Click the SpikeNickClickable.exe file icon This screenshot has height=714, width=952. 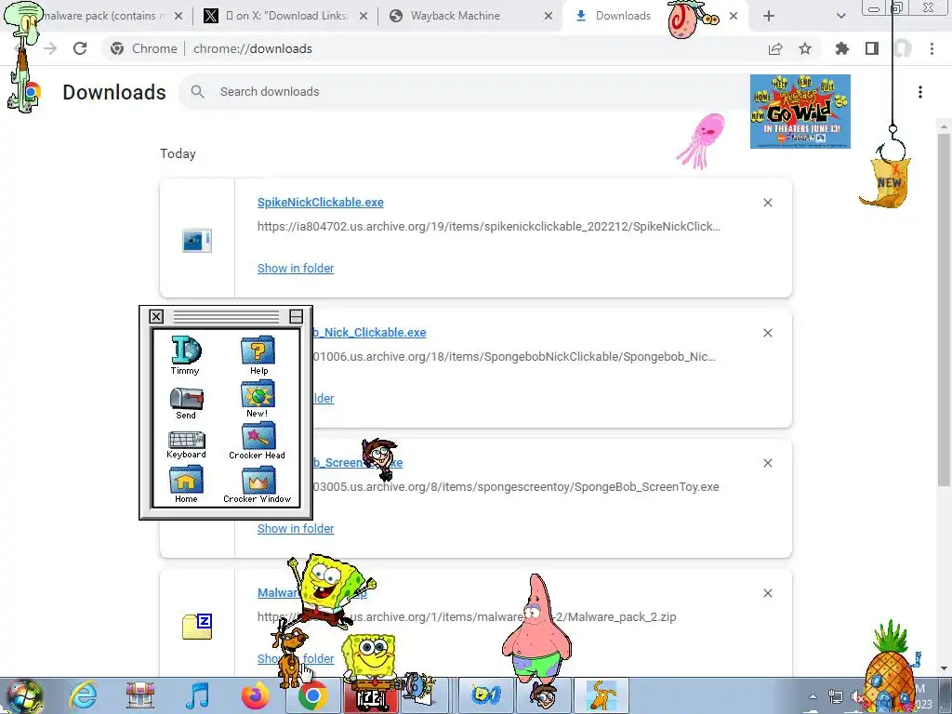[197, 241]
